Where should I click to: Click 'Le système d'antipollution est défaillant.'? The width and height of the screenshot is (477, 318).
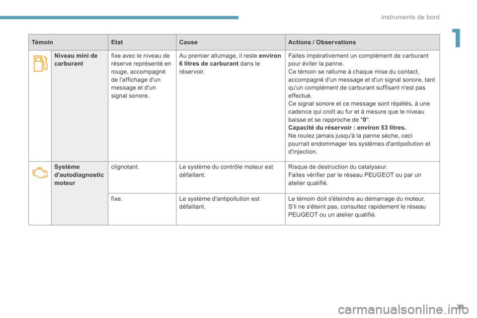(219, 203)
